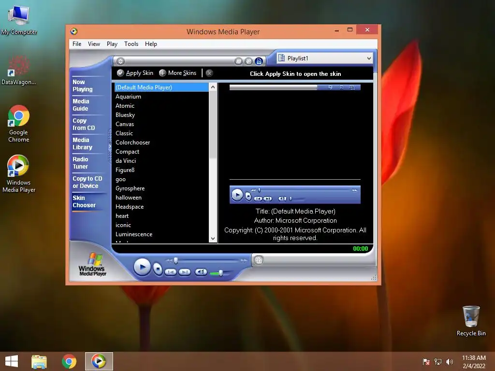Open Google Chrome desktop shortcut
The width and height of the screenshot is (495, 371).
(19, 123)
